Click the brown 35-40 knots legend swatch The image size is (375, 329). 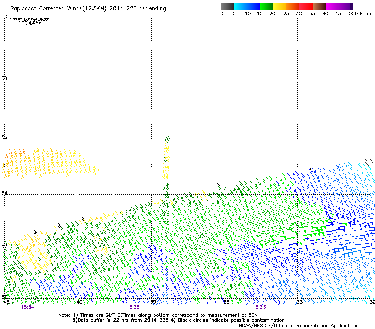coord(319,6)
